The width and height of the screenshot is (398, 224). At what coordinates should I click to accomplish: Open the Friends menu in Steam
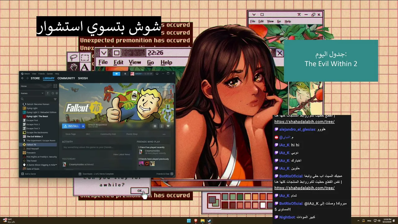(41, 74)
